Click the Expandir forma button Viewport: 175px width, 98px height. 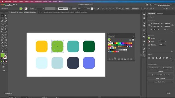tap(167, 68)
